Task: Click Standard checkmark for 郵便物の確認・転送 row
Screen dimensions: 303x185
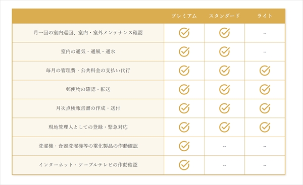Action: tap(224, 90)
